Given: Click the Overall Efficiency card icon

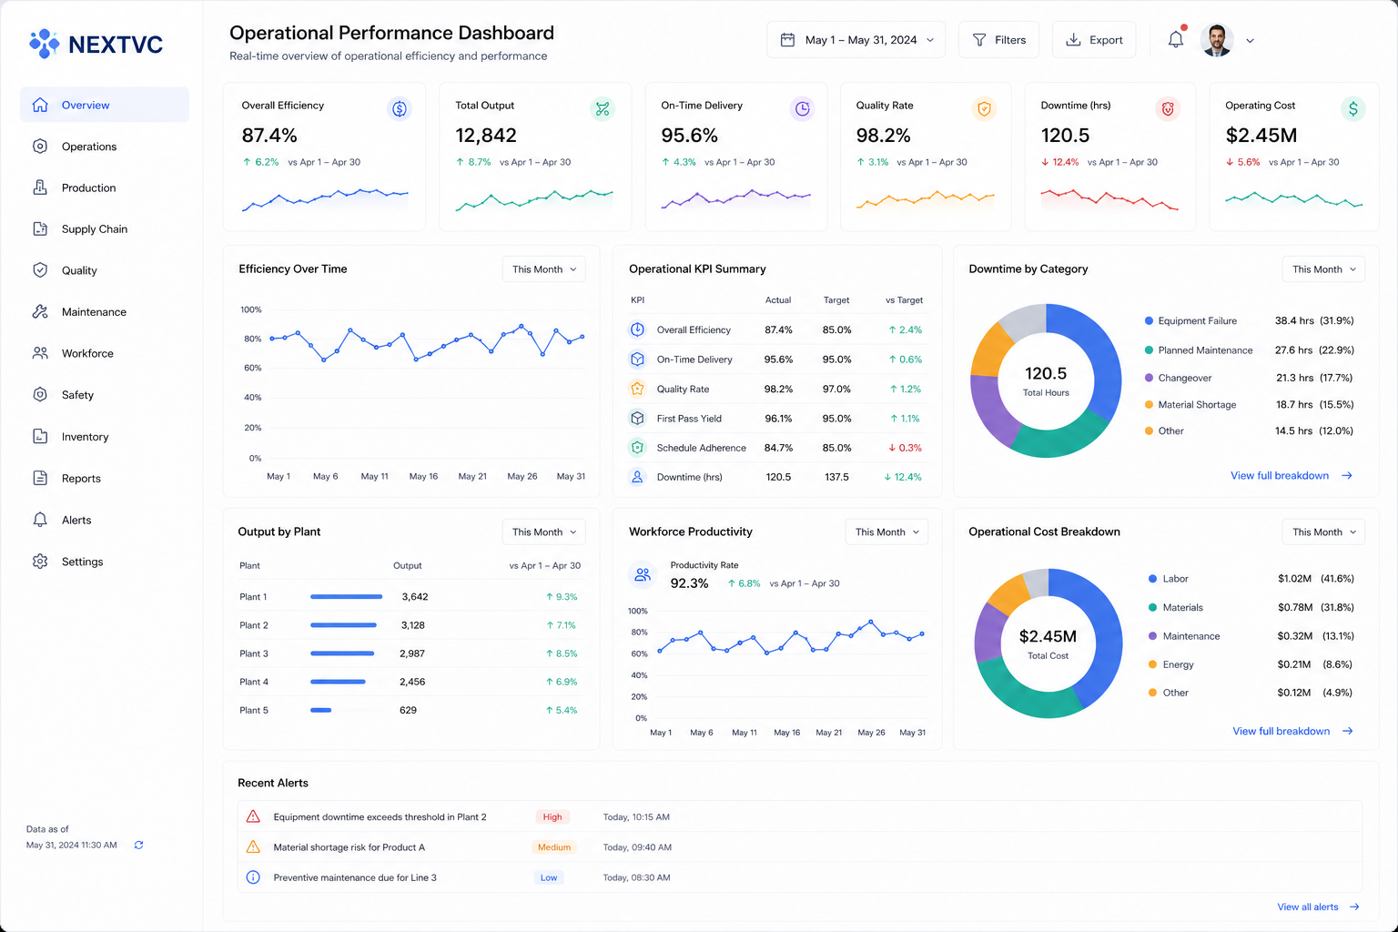Looking at the screenshot, I should 399,109.
